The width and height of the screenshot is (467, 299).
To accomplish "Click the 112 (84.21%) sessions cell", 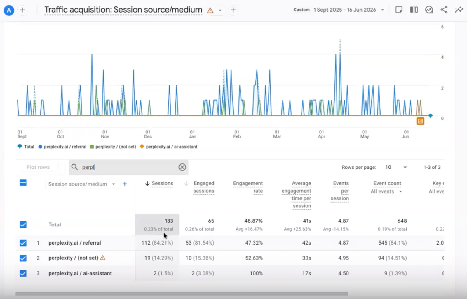I will [157, 243].
